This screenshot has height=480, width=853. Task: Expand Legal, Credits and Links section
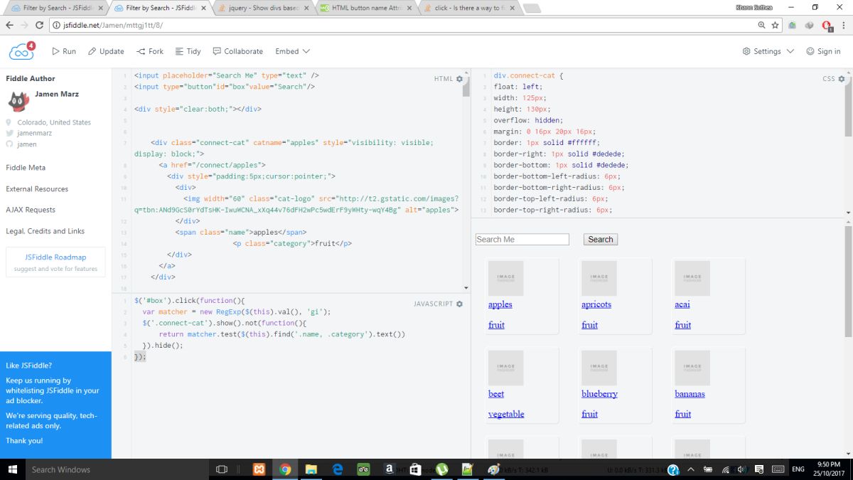pos(45,231)
